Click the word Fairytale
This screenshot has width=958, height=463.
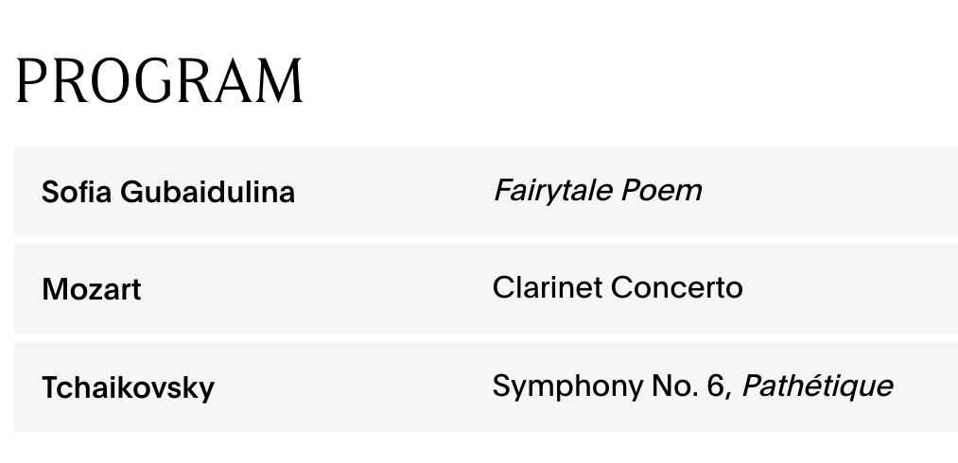[x=553, y=191]
